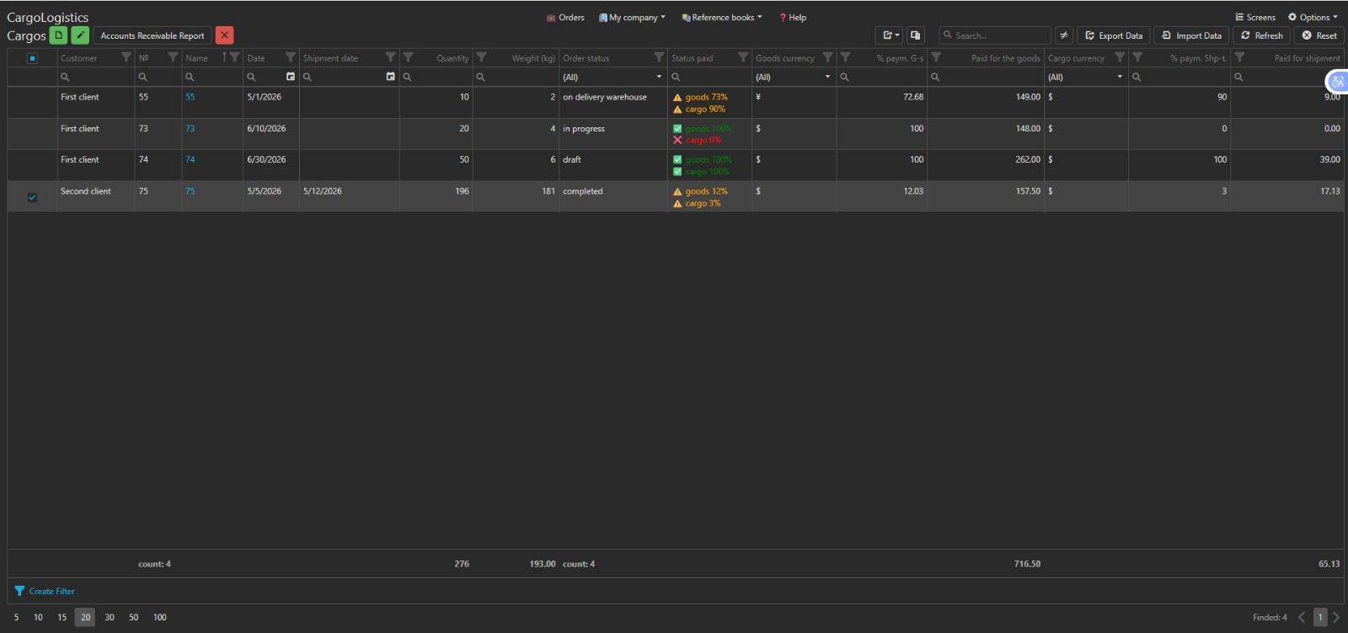Click filter icon in Quantity column header
Image resolution: width=1348 pixels, height=633 pixels.
[x=408, y=57]
